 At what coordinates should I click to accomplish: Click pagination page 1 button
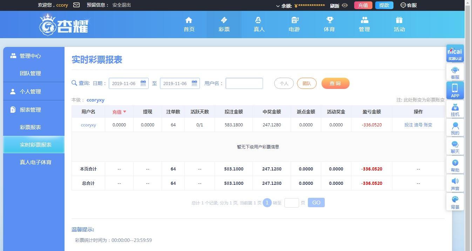click(x=267, y=203)
